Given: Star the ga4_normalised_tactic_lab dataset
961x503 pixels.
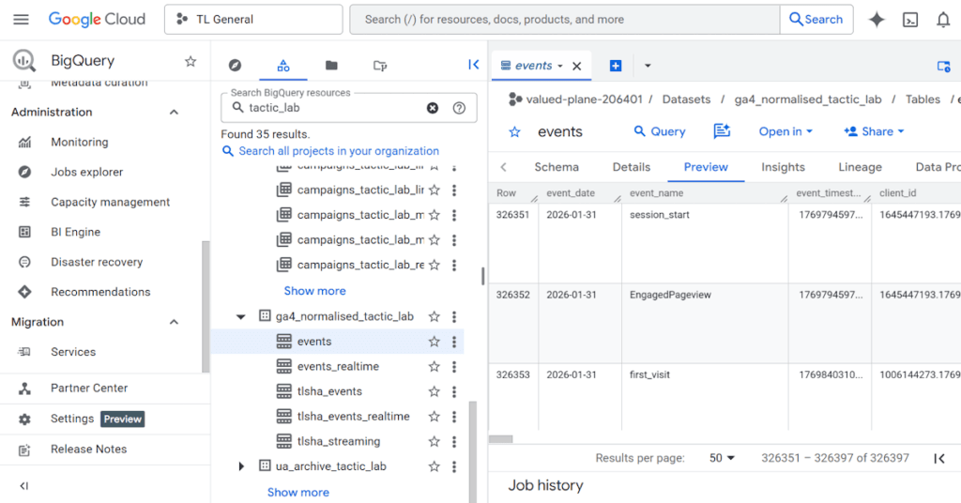Looking at the screenshot, I should pyautogui.click(x=434, y=317).
